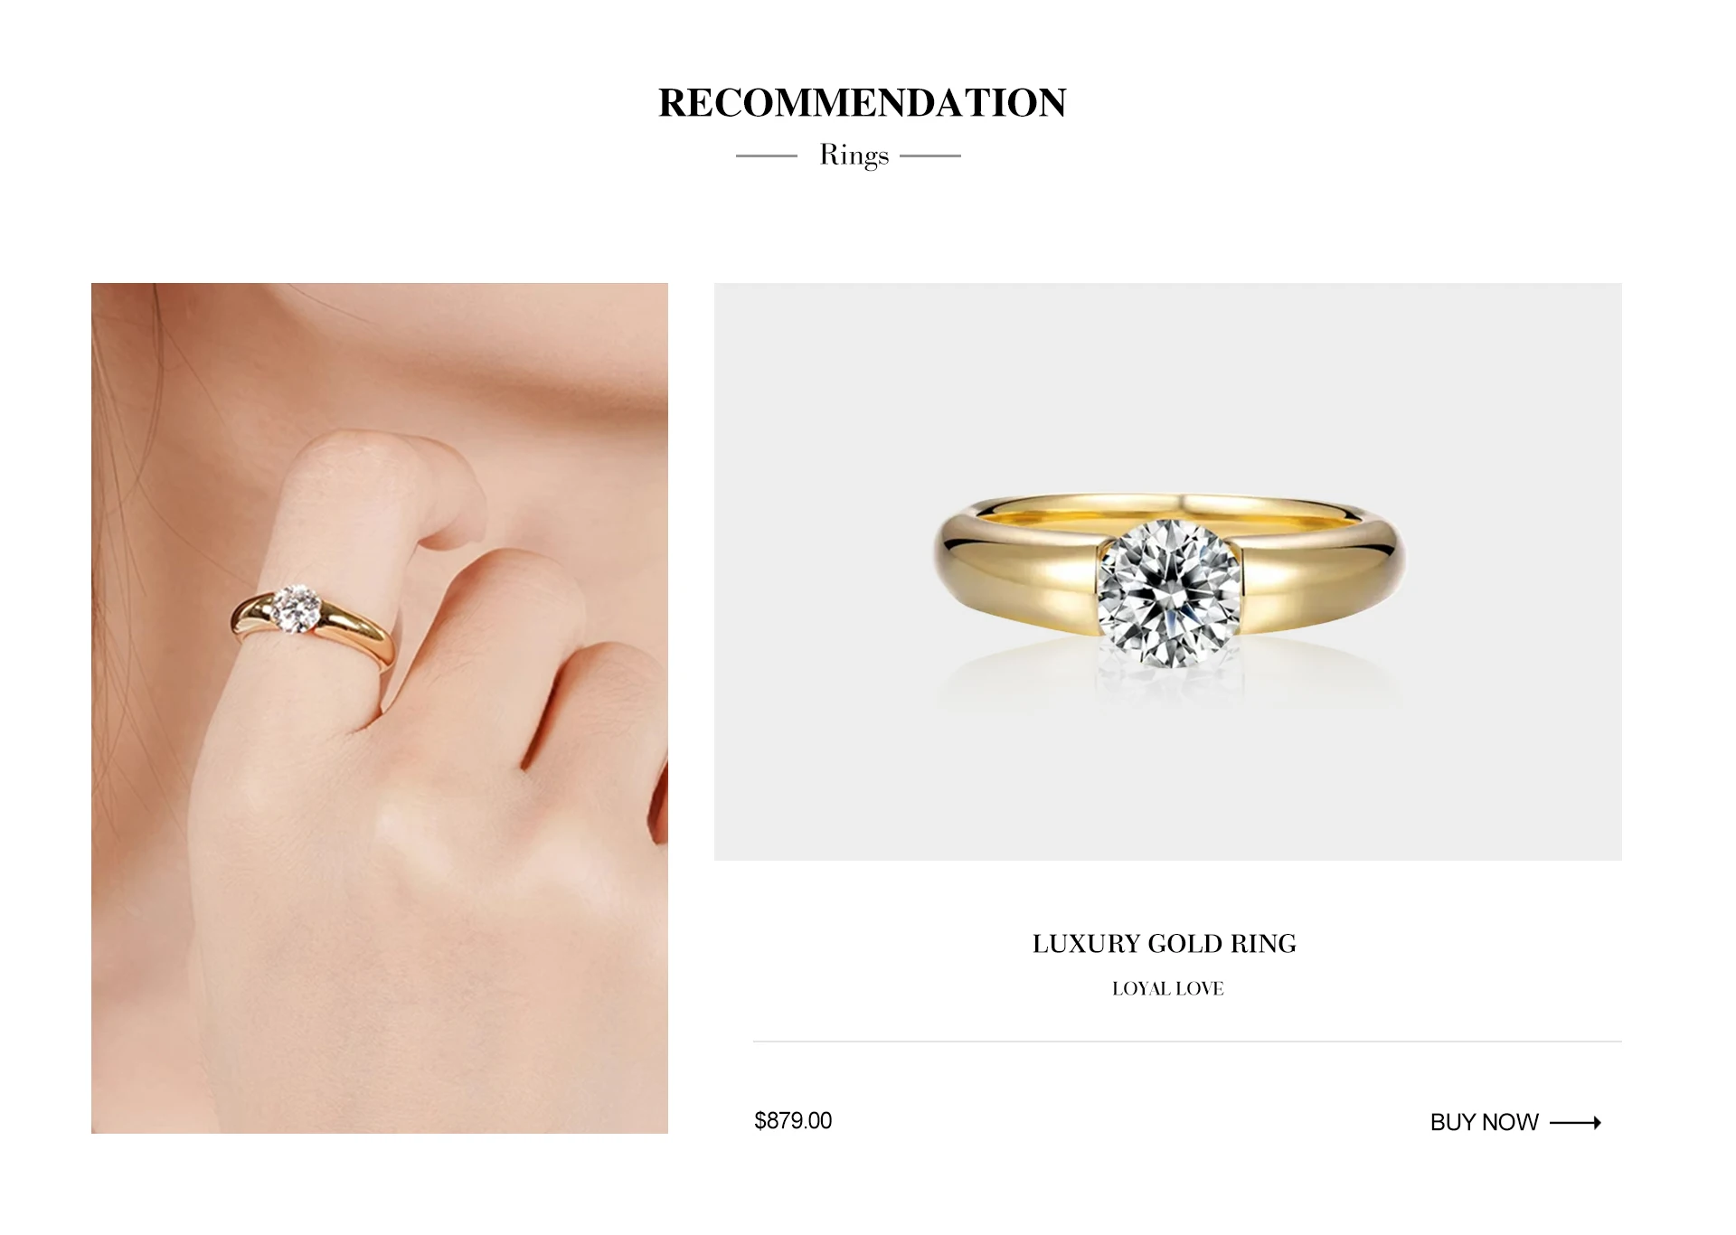Image resolution: width=1736 pixels, height=1235 pixels.
Task: Click the large diamond in product image
Action: pyautogui.click(x=1169, y=594)
